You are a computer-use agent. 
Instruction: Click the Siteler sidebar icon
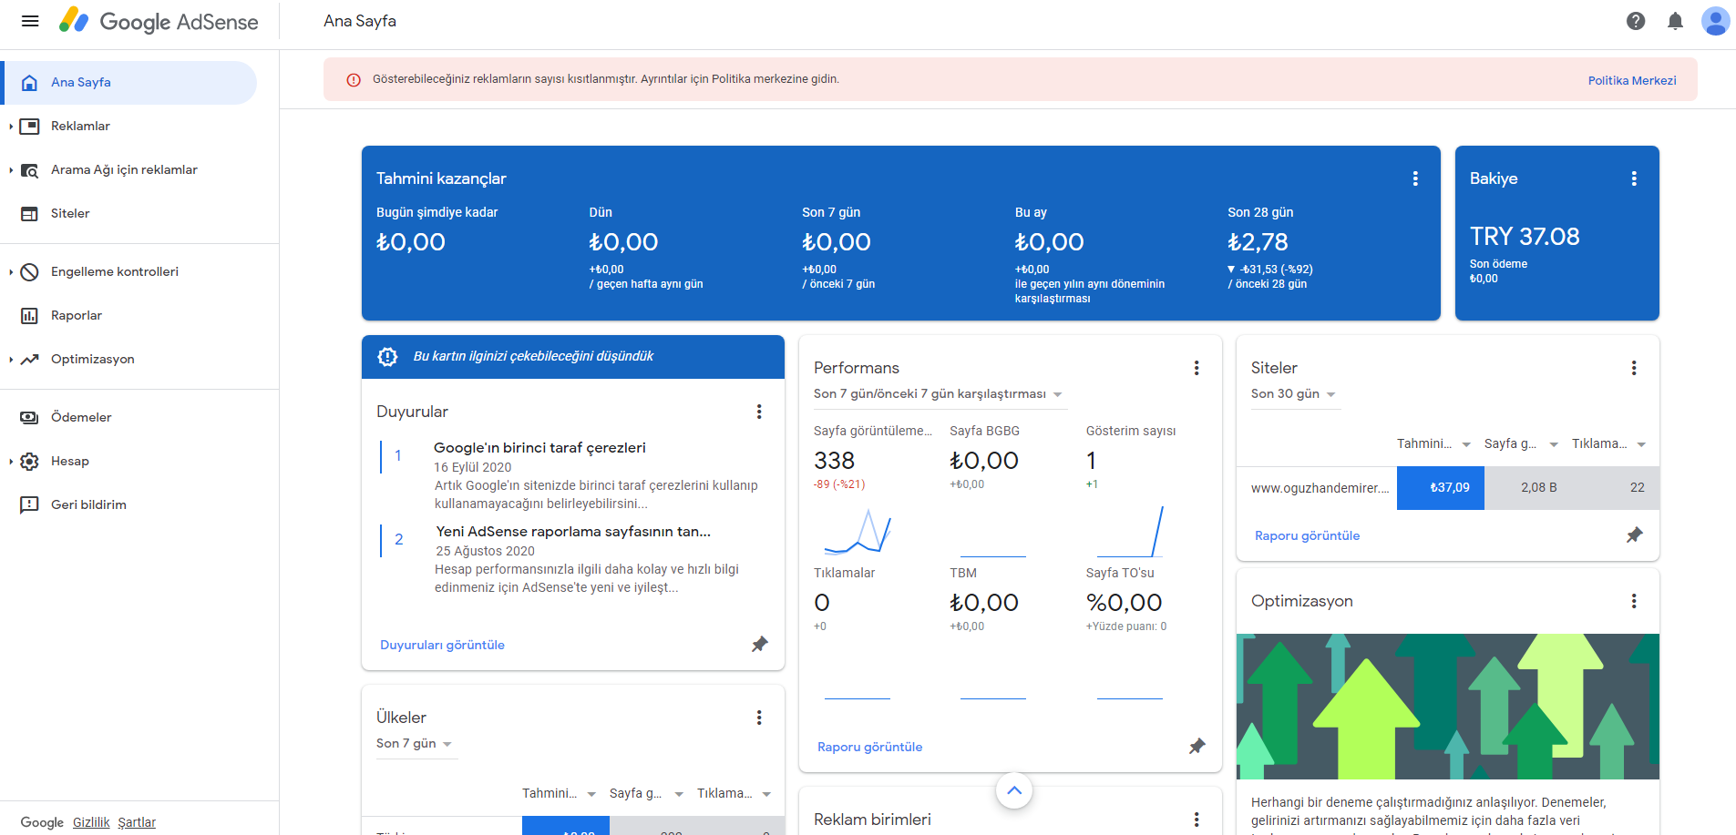30,213
